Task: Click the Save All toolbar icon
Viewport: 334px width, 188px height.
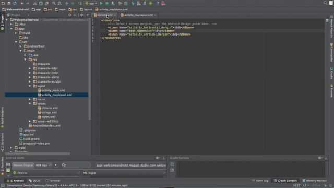Action: click(9, 3)
